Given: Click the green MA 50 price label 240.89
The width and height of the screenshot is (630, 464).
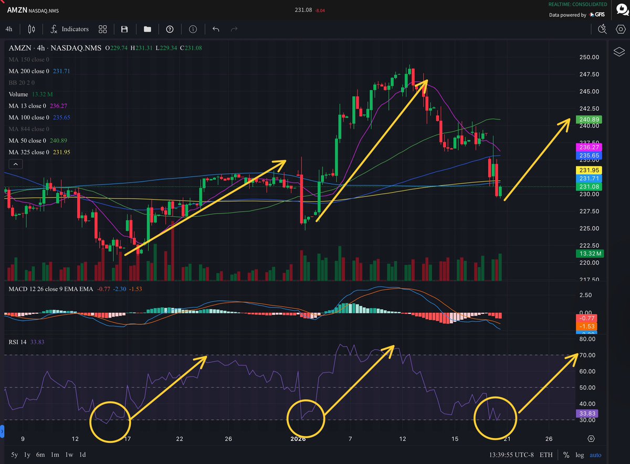Looking at the screenshot, I should coord(589,120).
